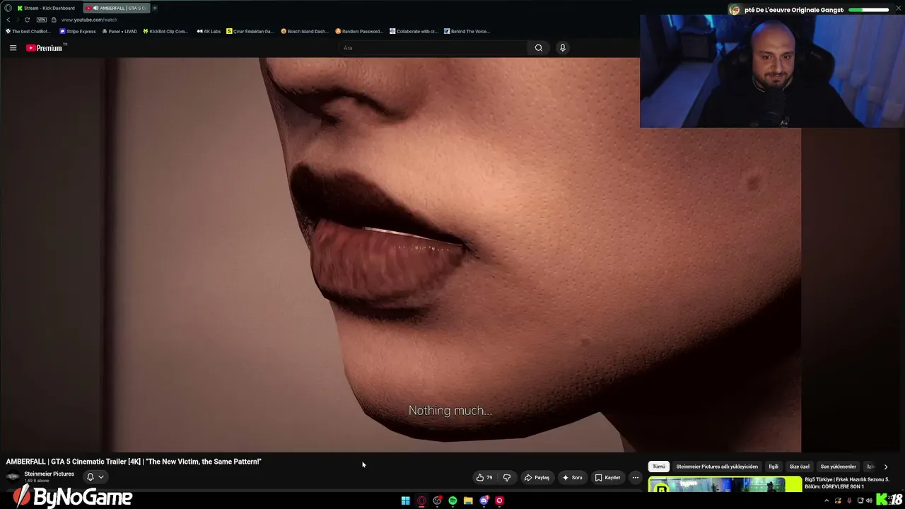Viewport: 905px width, 509px height.
Task: Open more actions three-dot menu
Action: [635, 478]
